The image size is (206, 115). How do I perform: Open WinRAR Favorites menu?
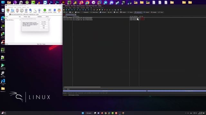(x=19, y=7)
